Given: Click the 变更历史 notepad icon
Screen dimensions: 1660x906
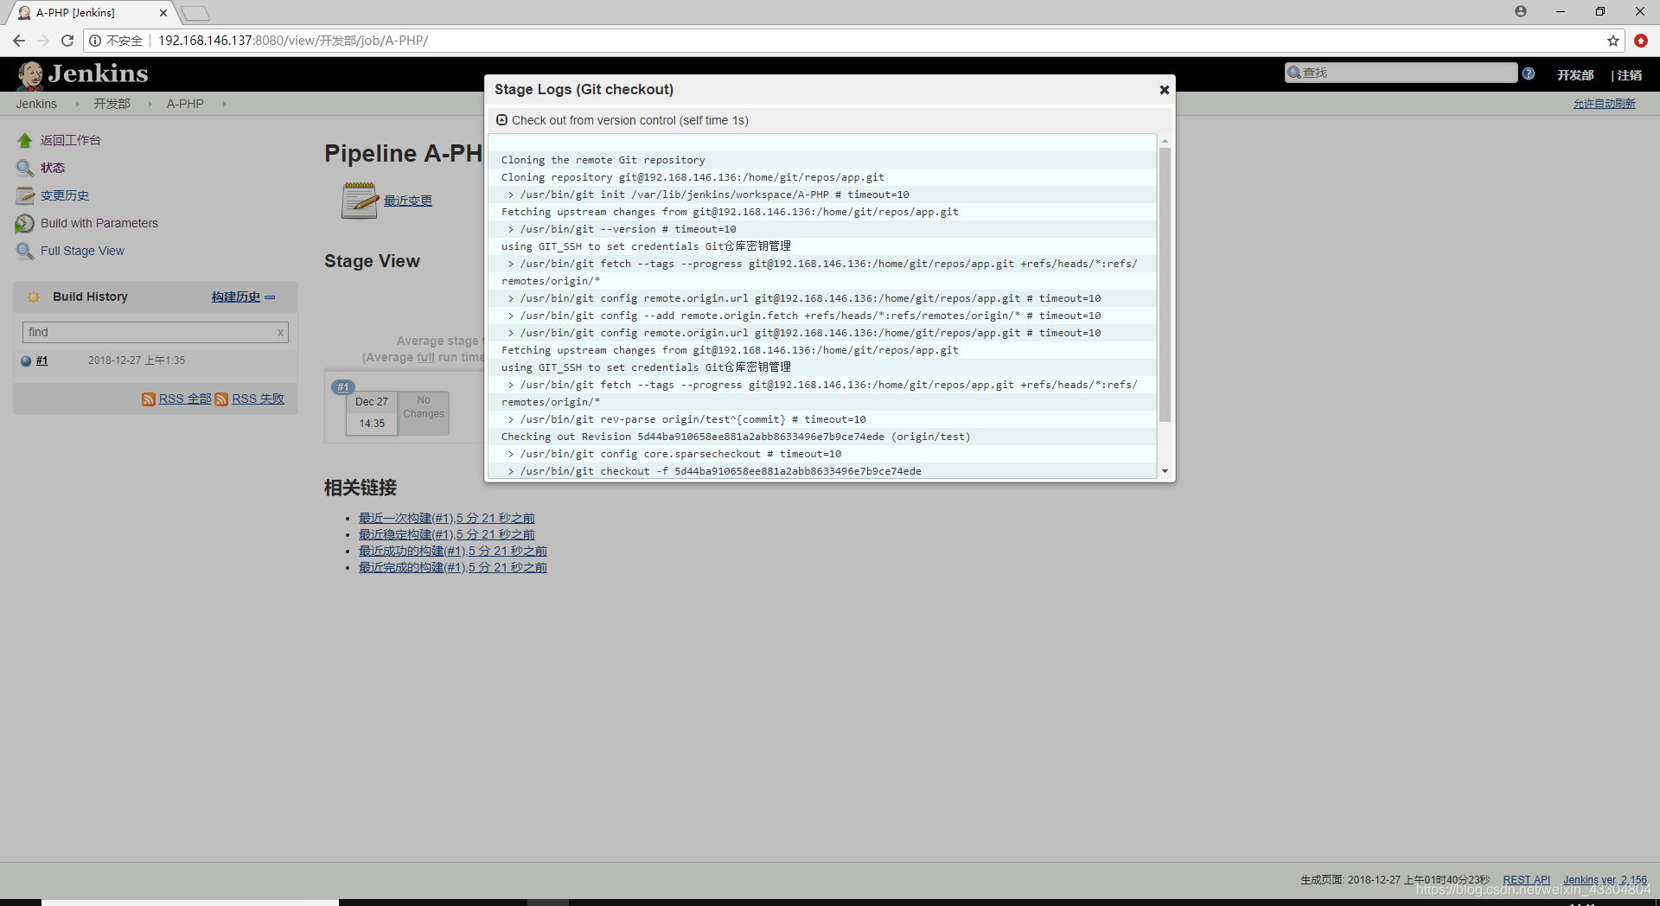Looking at the screenshot, I should pyautogui.click(x=24, y=195).
